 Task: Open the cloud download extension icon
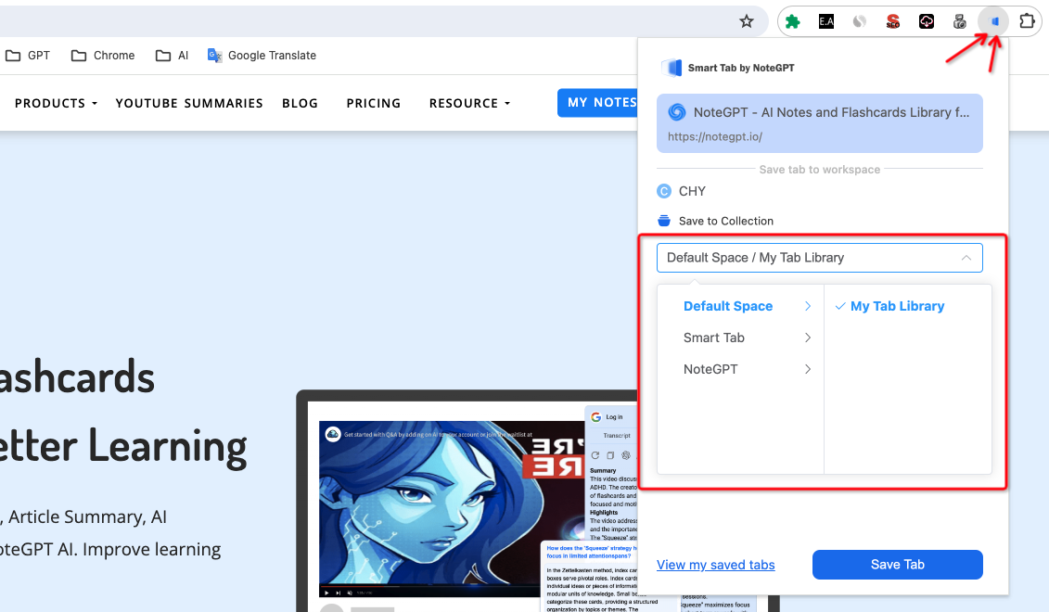pyautogui.click(x=927, y=21)
